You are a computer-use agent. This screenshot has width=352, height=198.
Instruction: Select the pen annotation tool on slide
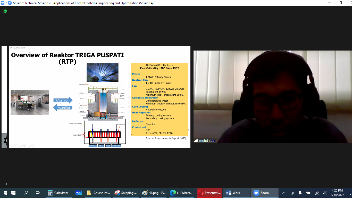coord(20,146)
